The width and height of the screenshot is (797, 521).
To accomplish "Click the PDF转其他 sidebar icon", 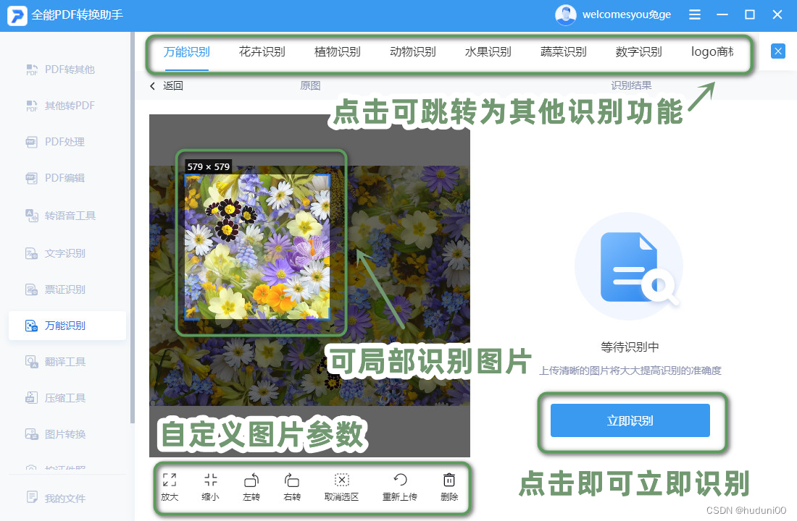I will click(31, 69).
